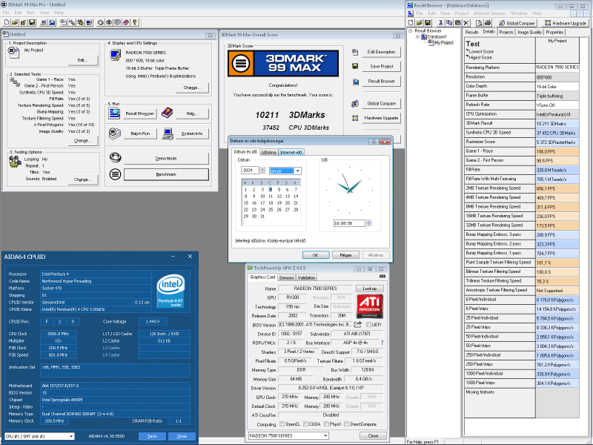Click the icon beside Edit Description button
This screenshot has width=593, height=445.
[355, 52]
